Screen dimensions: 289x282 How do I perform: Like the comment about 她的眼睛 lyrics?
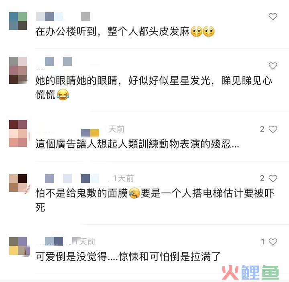pos(273,66)
